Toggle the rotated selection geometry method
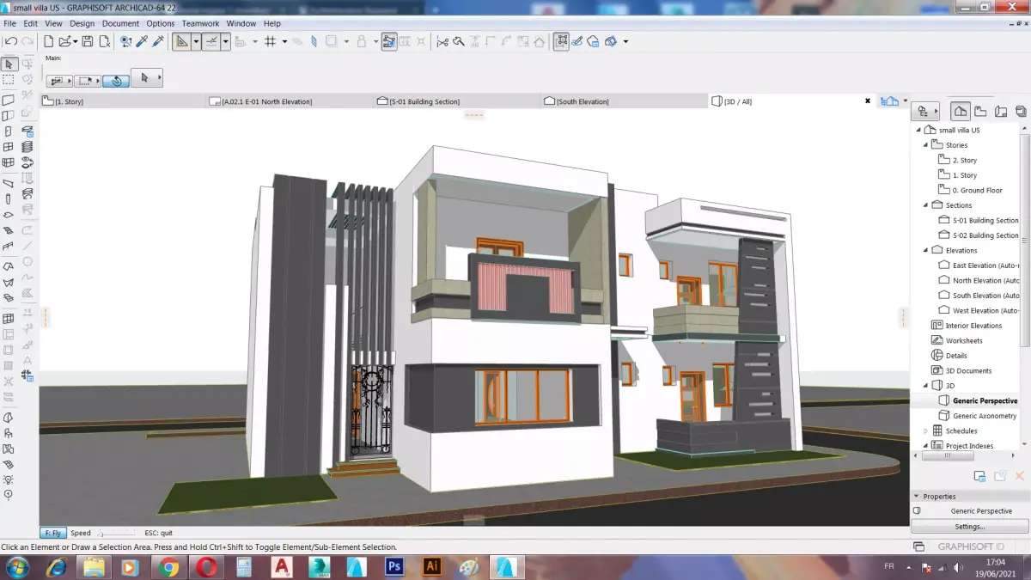This screenshot has height=580, width=1031. 116,80
